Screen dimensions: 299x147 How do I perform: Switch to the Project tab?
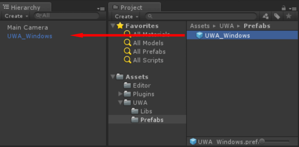(x=131, y=8)
